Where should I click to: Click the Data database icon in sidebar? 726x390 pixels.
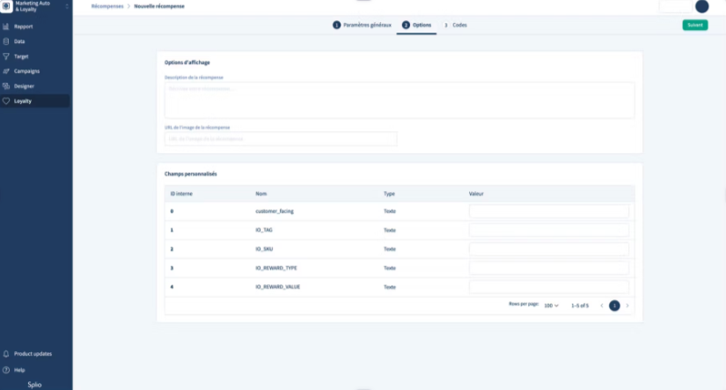click(6, 41)
